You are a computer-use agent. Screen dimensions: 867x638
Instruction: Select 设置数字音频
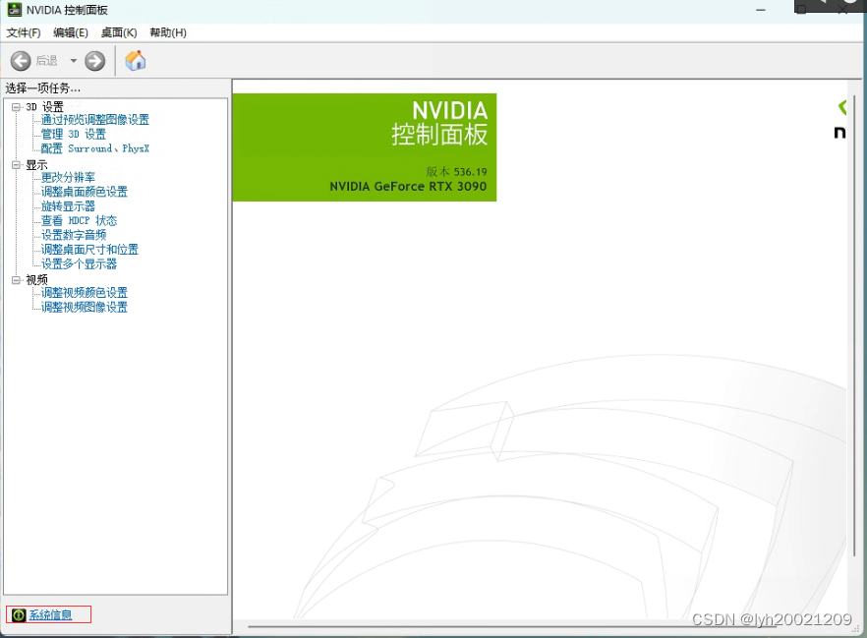tap(74, 235)
